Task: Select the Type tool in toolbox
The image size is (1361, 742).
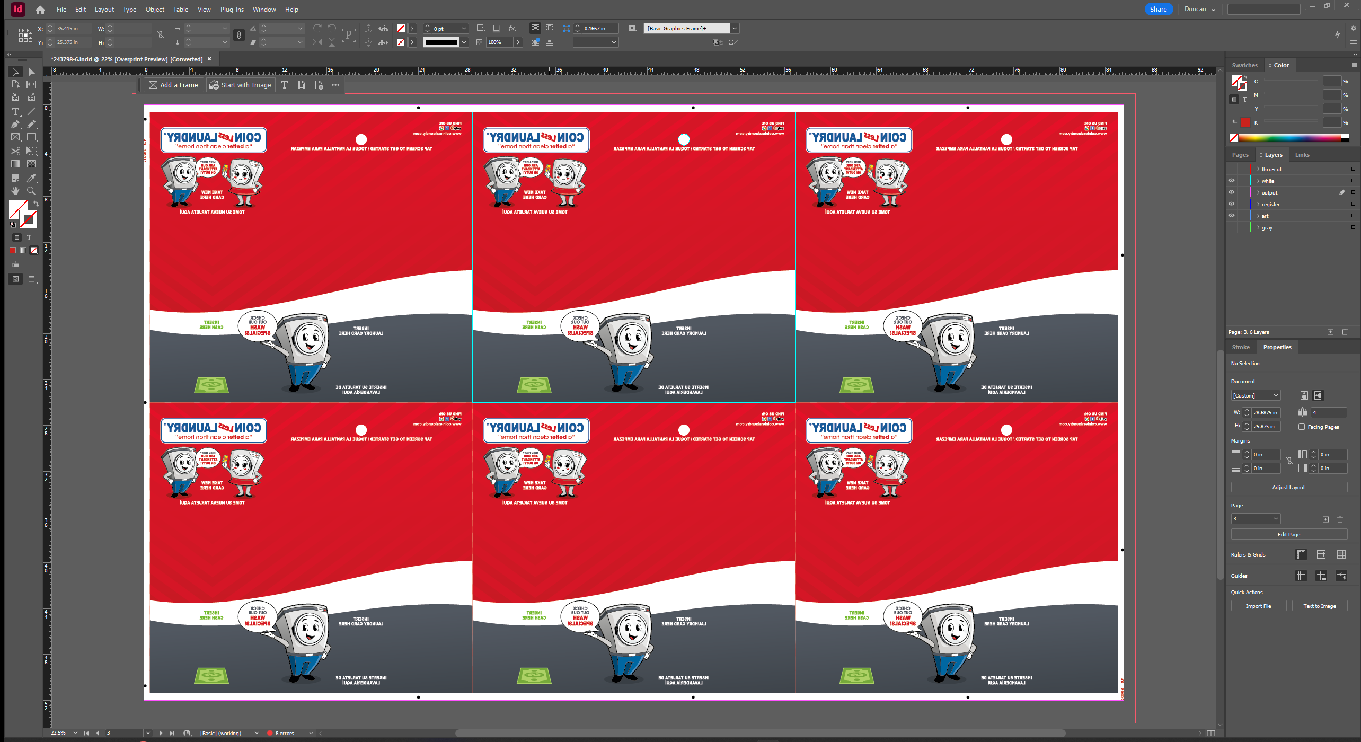Action: [15, 111]
